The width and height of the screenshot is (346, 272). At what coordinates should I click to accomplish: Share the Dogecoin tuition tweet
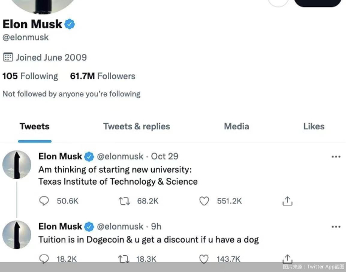(x=288, y=258)
